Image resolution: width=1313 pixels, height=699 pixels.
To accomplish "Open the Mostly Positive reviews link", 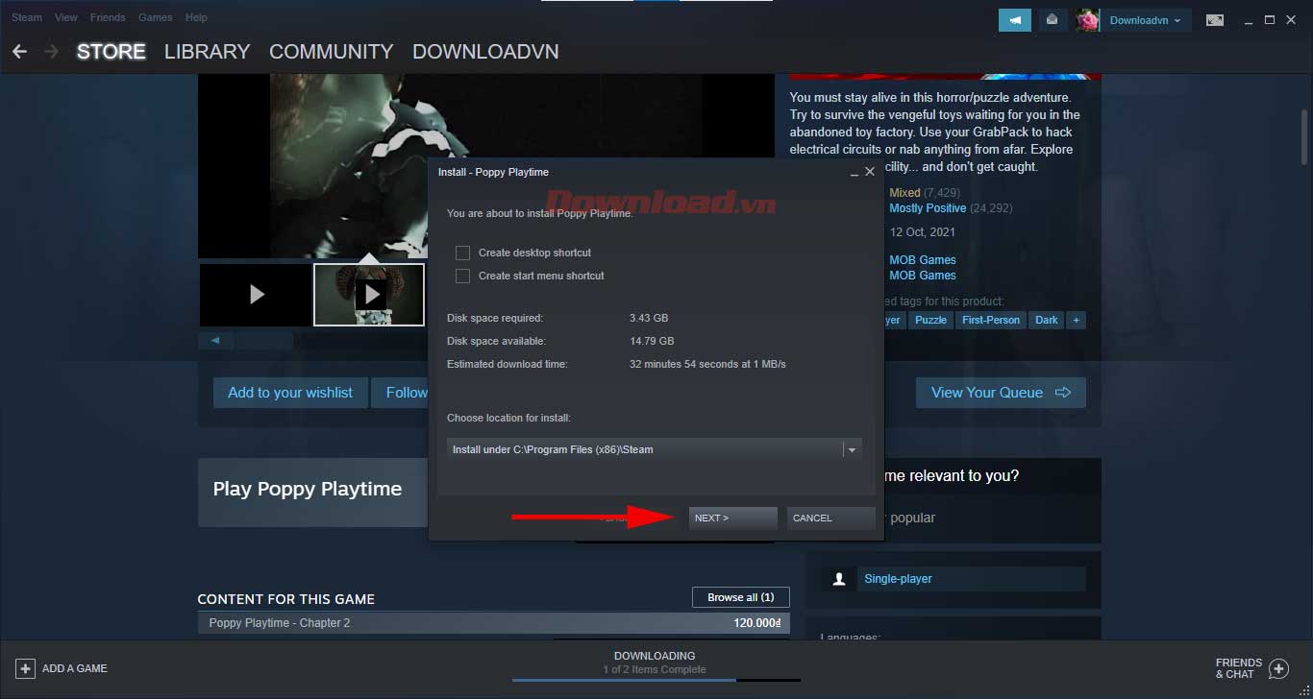I will pos(928,208).
